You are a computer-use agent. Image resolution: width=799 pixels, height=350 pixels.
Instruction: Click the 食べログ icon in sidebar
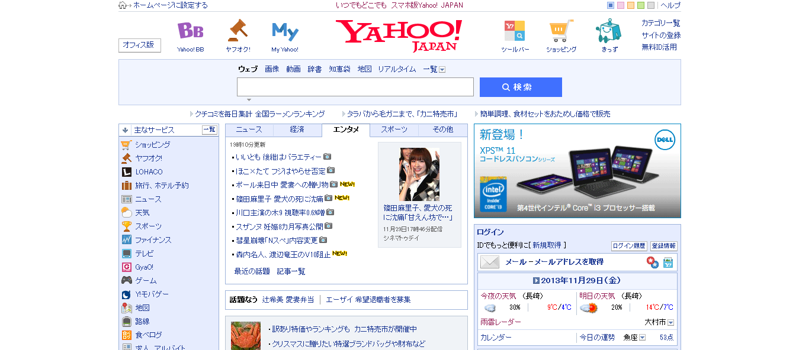click(126, 335)
